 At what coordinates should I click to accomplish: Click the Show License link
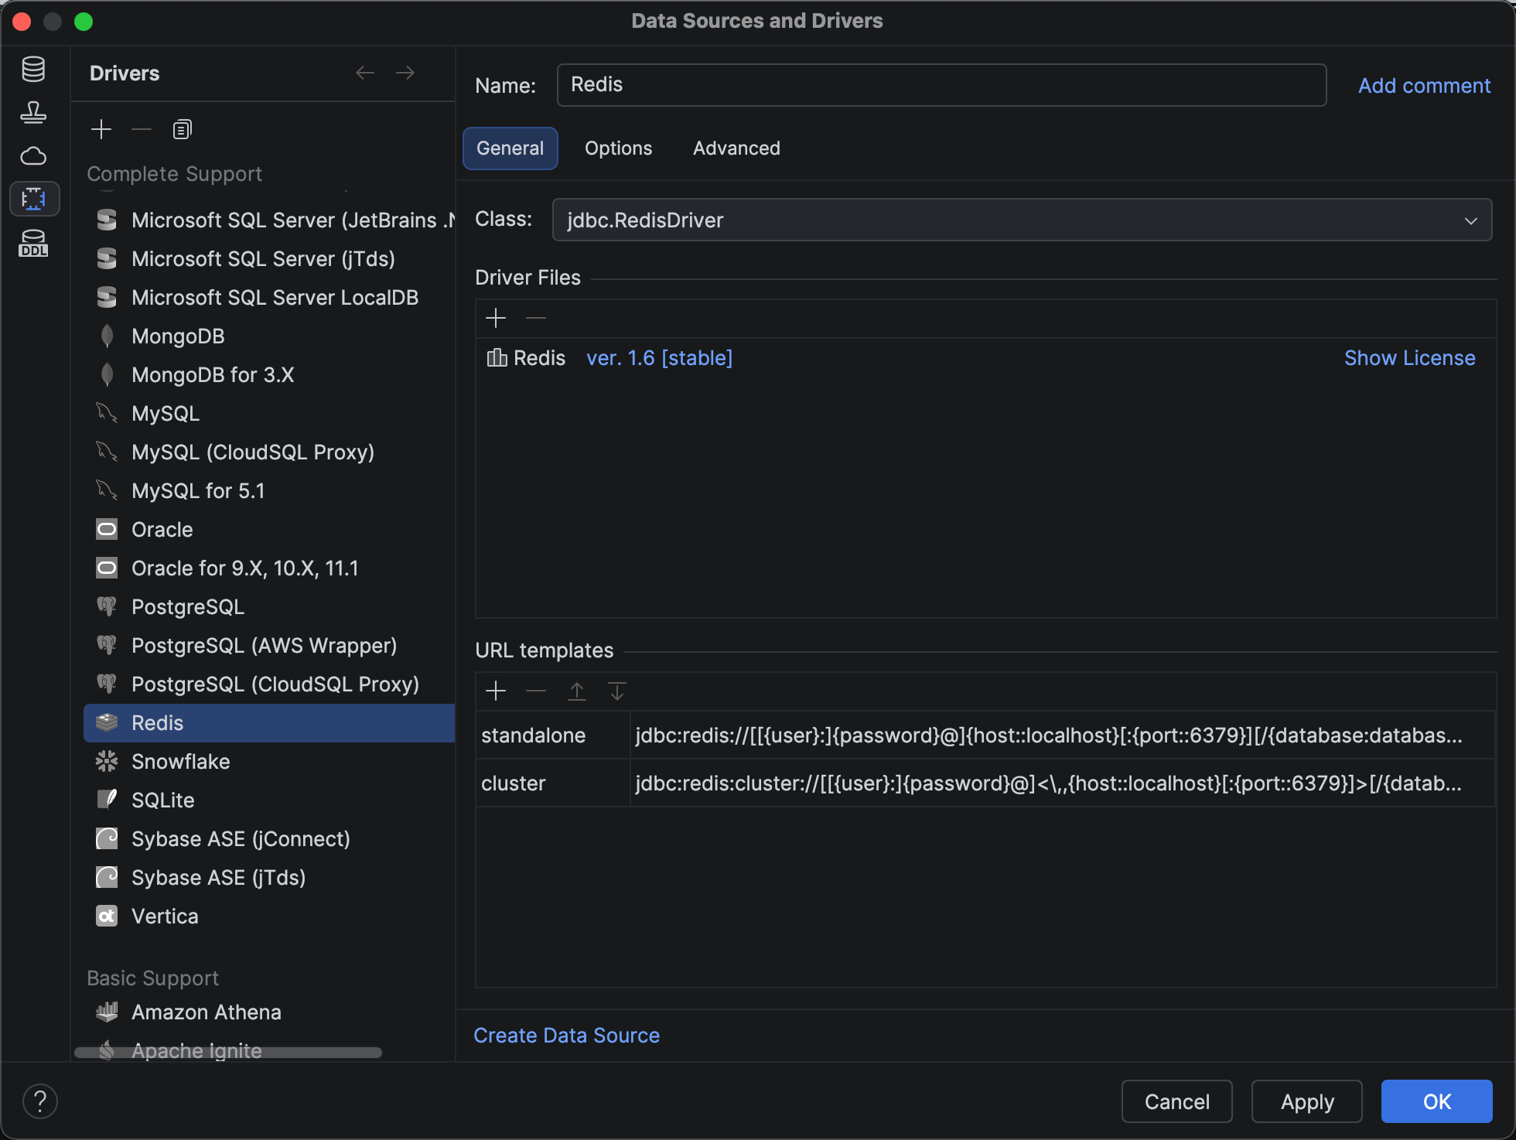1409,358
